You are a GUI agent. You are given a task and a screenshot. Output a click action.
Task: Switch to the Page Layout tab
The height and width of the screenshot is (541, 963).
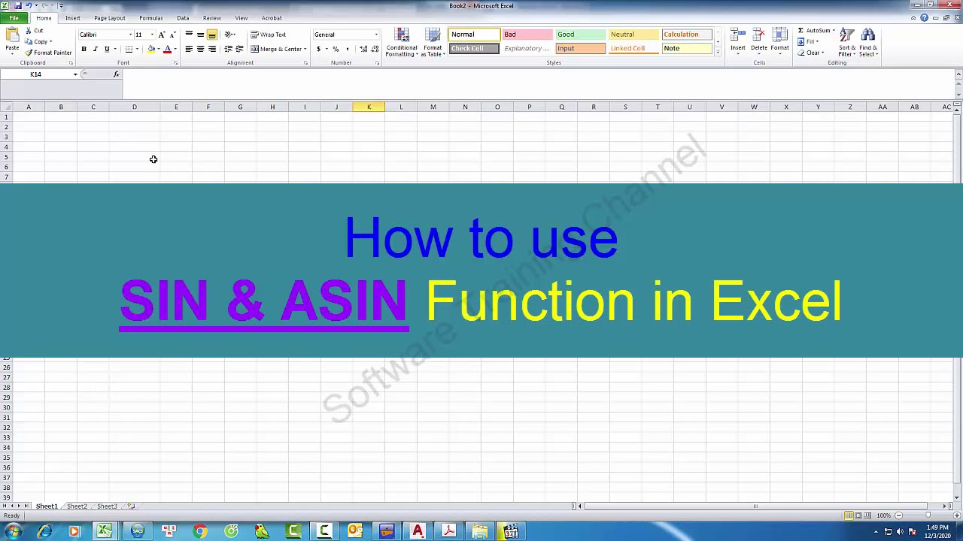[110, 18]
